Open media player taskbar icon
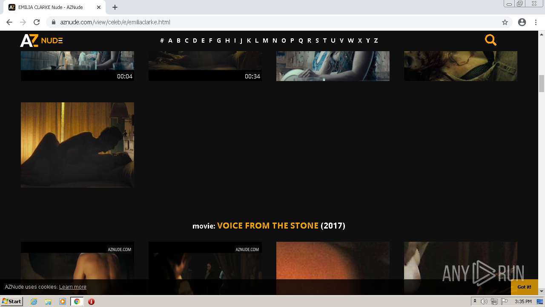The width and height of the screenshot is (545, 307). point(63,301)
